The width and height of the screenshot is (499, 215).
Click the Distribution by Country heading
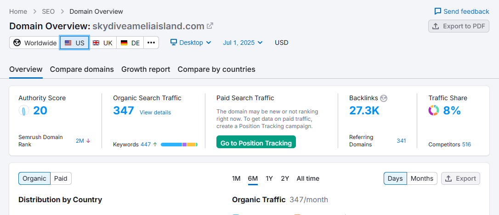tap(60, 200)
